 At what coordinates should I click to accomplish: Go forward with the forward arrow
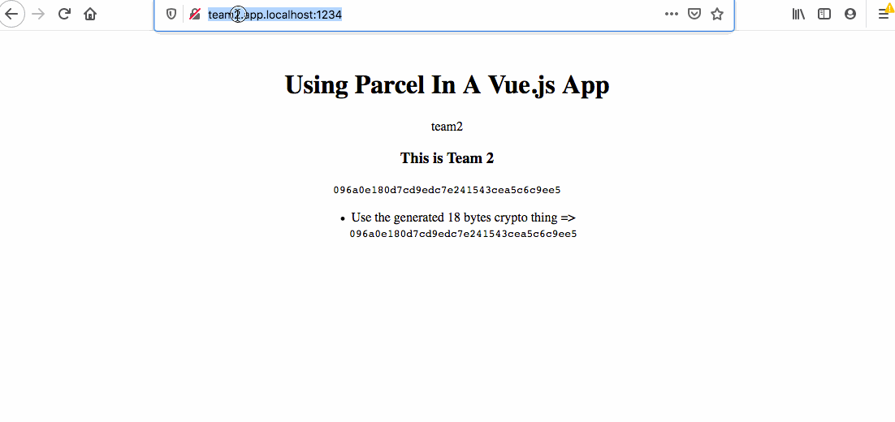38,15
